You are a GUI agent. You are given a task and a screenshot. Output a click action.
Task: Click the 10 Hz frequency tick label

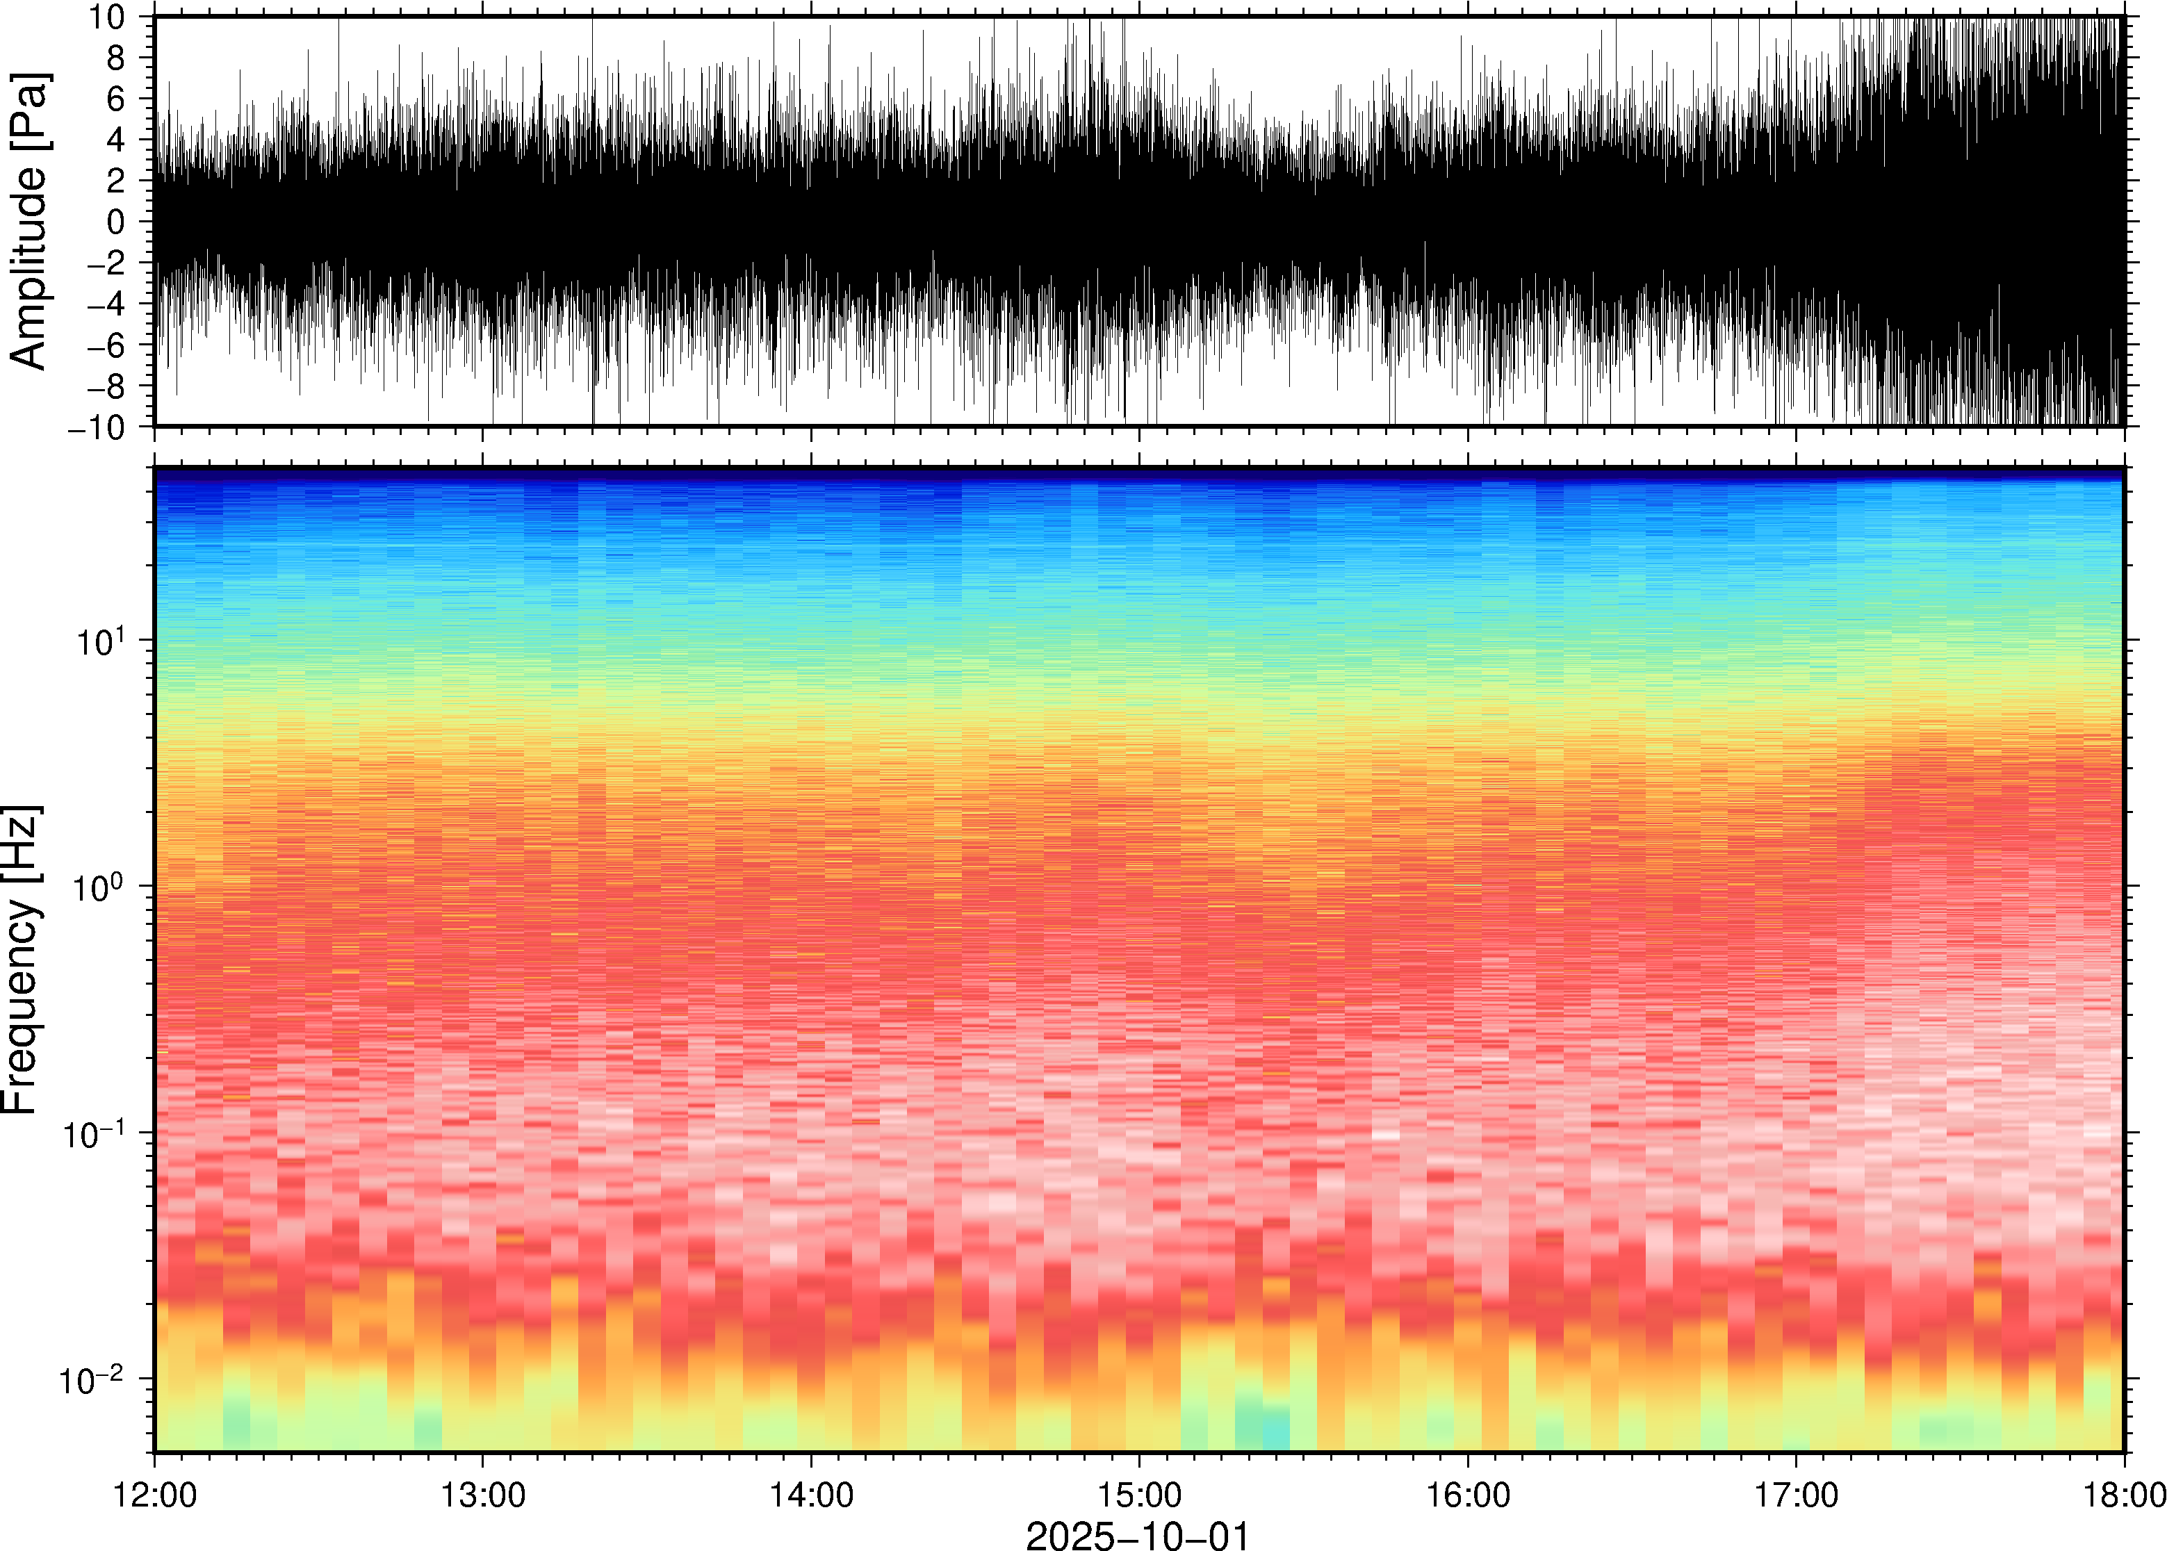[x=99, y=642]
